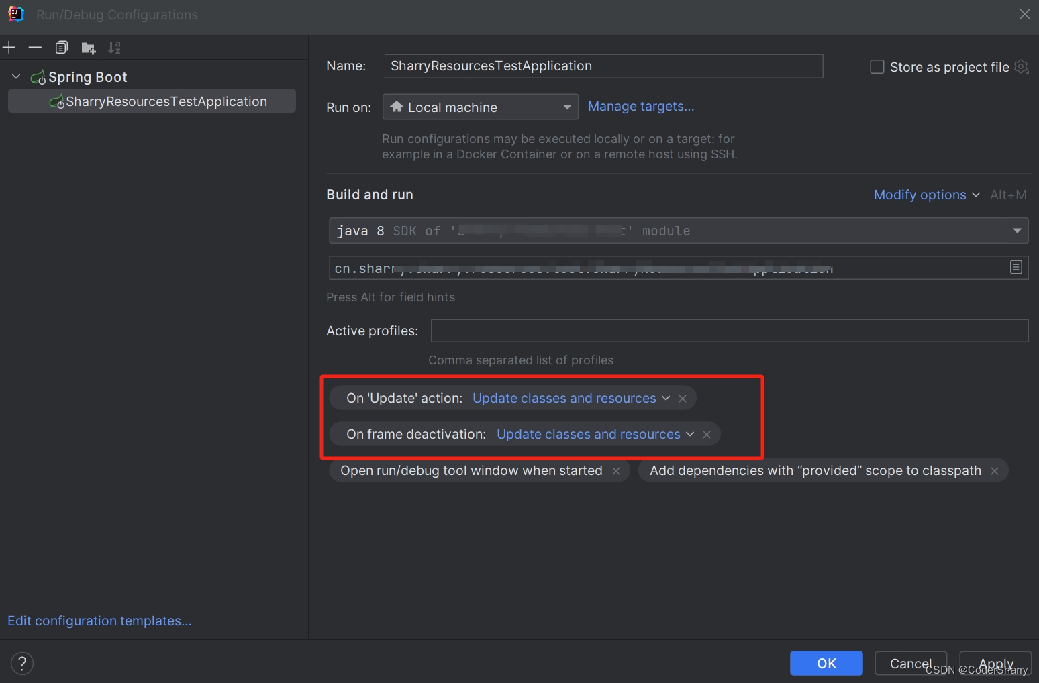Remove the On frame deactivation option
The image size is (1039, 683).
(x=707, y=435)
